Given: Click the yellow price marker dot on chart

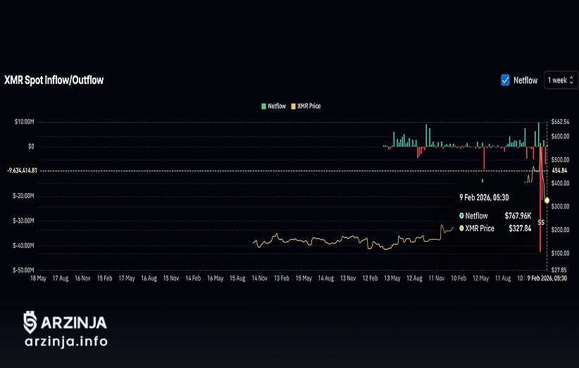Looking at the screenshot, I should pos(547,200).
